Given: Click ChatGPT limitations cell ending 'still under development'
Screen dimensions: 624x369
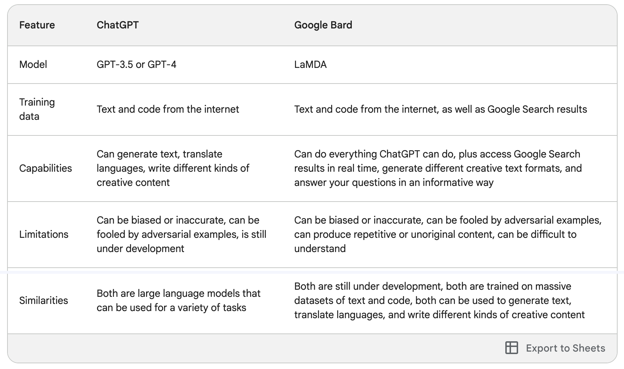Looking at the screenshot, I should pos(181,234).
